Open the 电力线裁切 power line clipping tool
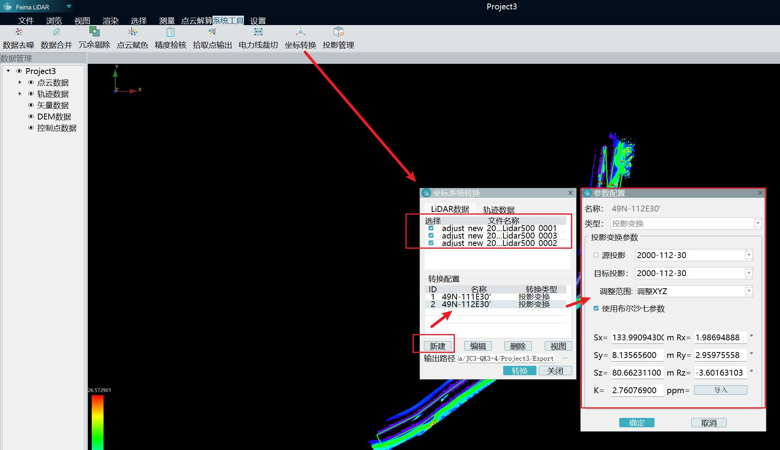The width and height of the screenshot is (780, 450). coord(258,32)
